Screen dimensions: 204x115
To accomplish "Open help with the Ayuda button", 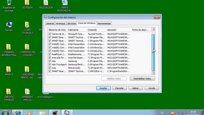I will [x=152, y=88].
